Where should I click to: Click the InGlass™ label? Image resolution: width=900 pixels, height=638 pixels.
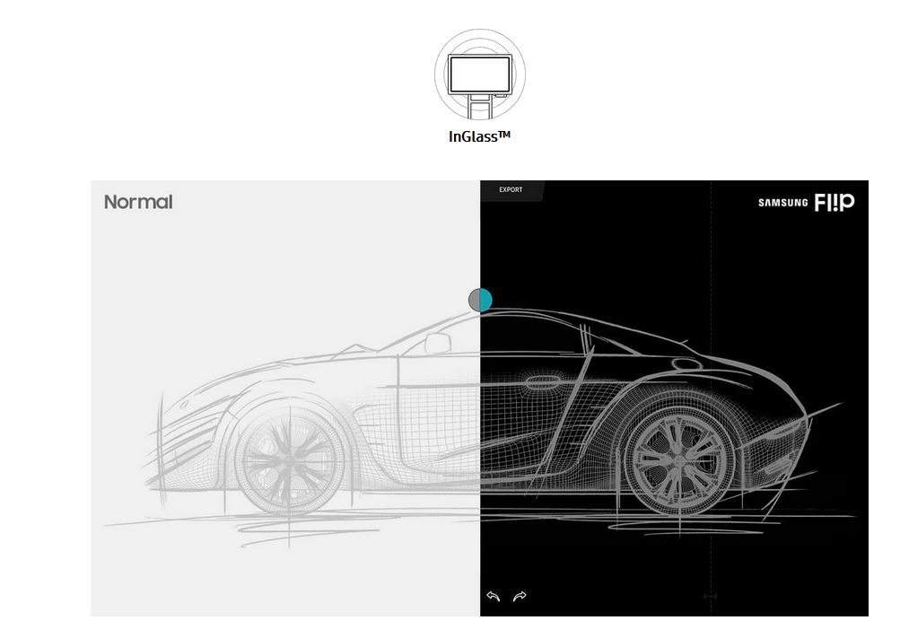point(480,136)
